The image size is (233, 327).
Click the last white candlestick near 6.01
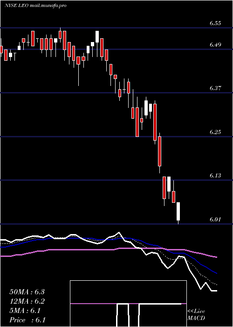pyautogui.click(x=178, y=212)
